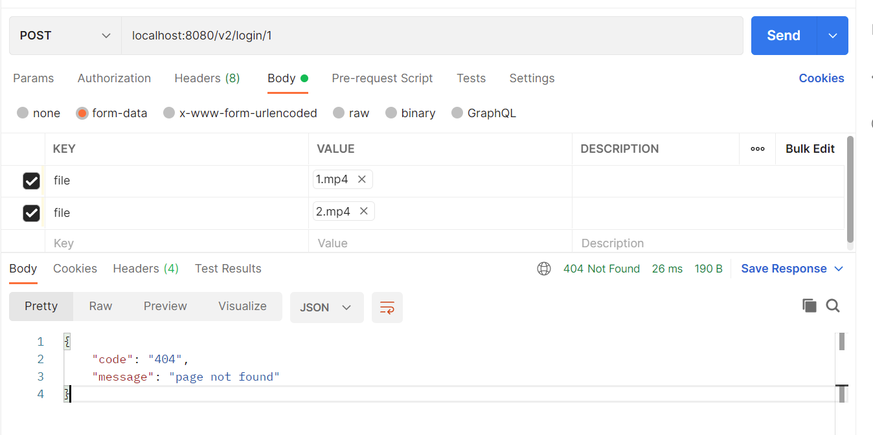Show the Test Results tab
Viewport: 873px width, 435px height.
click(228, 269)
